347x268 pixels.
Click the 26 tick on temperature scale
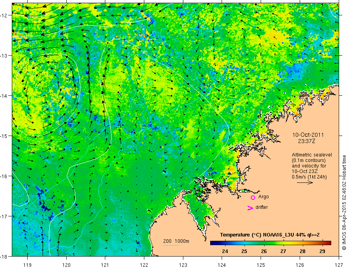coord(264,251)
